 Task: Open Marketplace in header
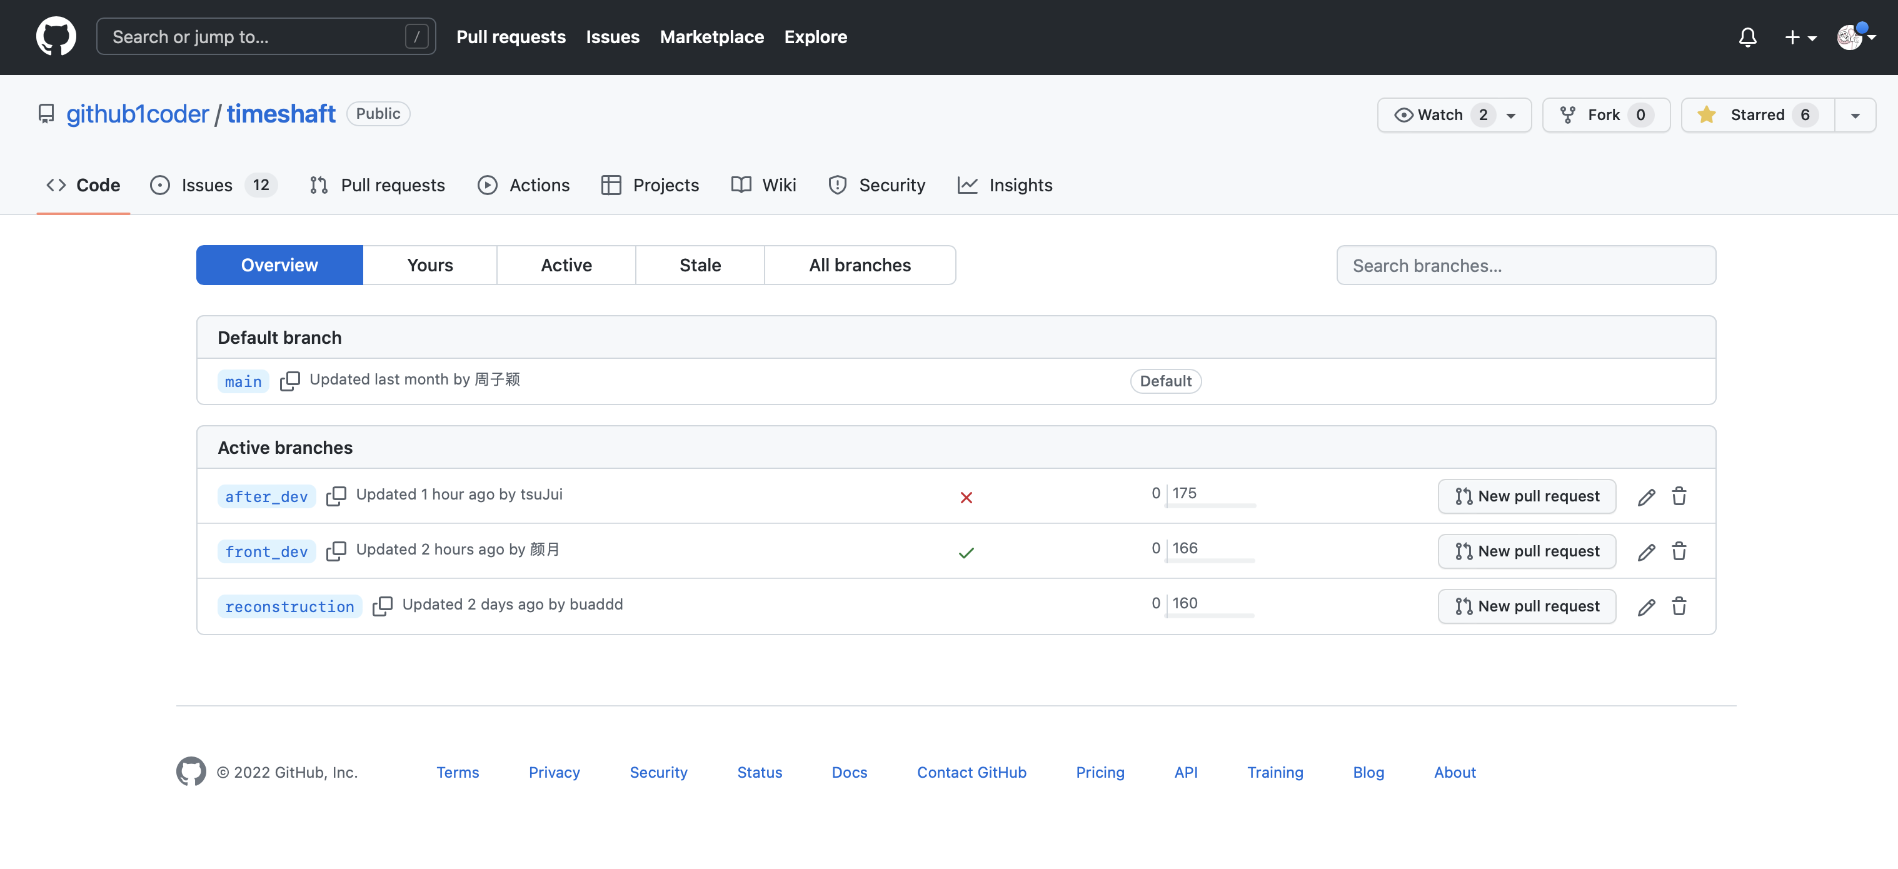pyautogui.click(x=711, y=37)
